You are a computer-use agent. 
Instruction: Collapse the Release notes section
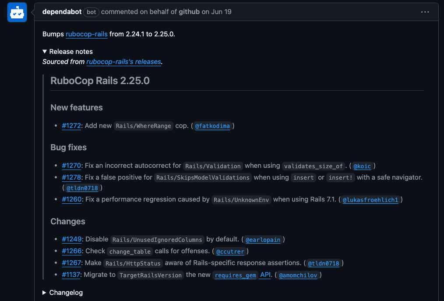pos(68,52)
